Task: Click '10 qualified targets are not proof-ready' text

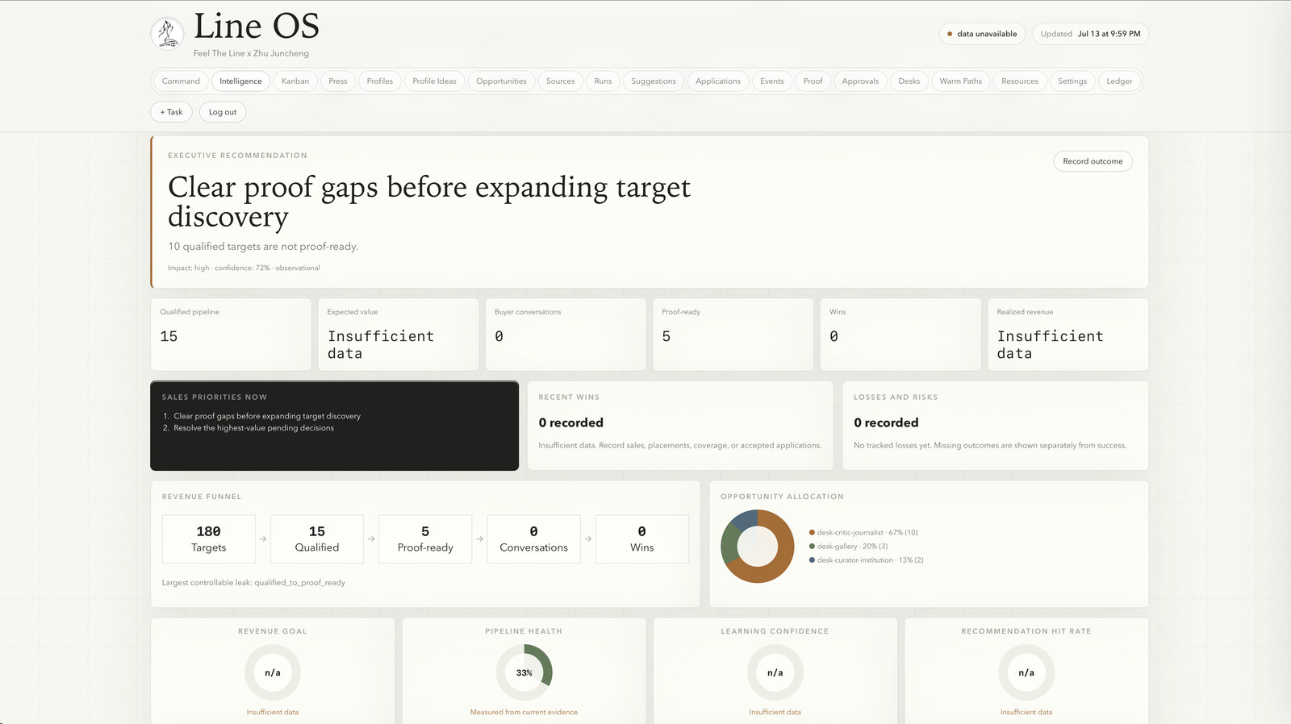Action: [263, 247]
